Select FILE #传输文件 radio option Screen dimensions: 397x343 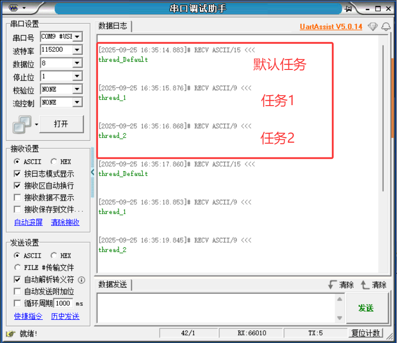click(x=17, y=267)
